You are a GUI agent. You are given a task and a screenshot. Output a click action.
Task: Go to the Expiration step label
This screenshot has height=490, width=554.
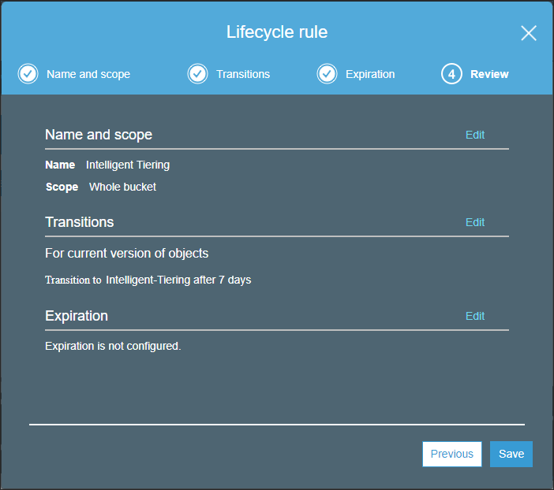pos(370,74)
